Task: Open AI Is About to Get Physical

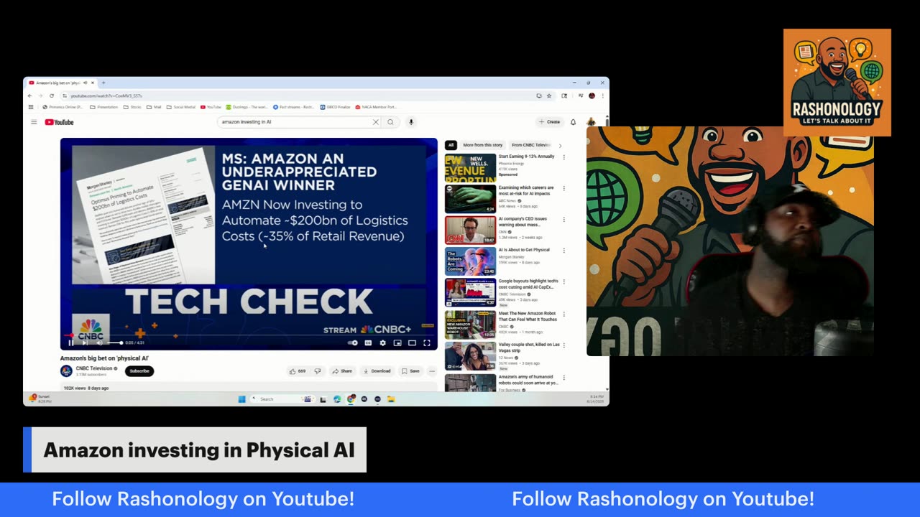Action: [x=524, y=250]
